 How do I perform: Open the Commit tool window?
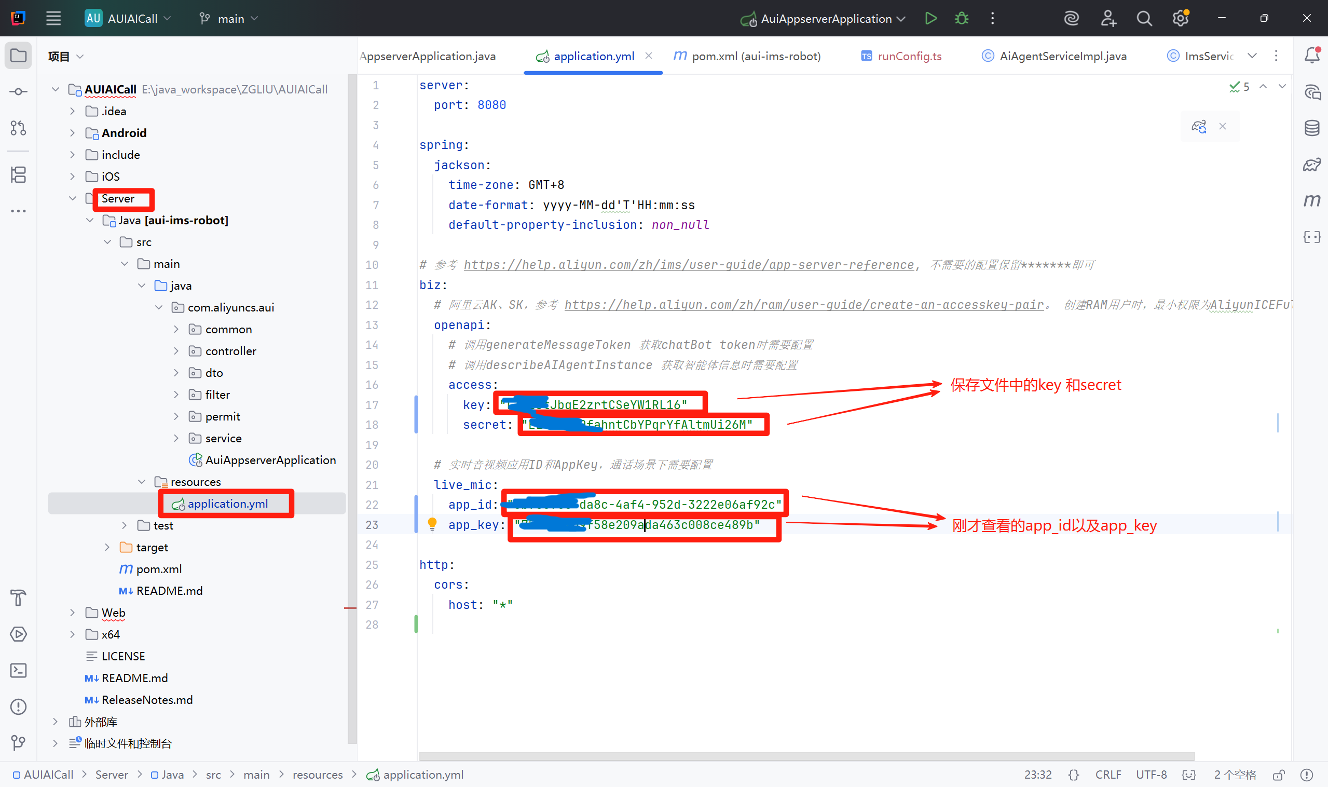pyautogui.click(x=19, y=92)
